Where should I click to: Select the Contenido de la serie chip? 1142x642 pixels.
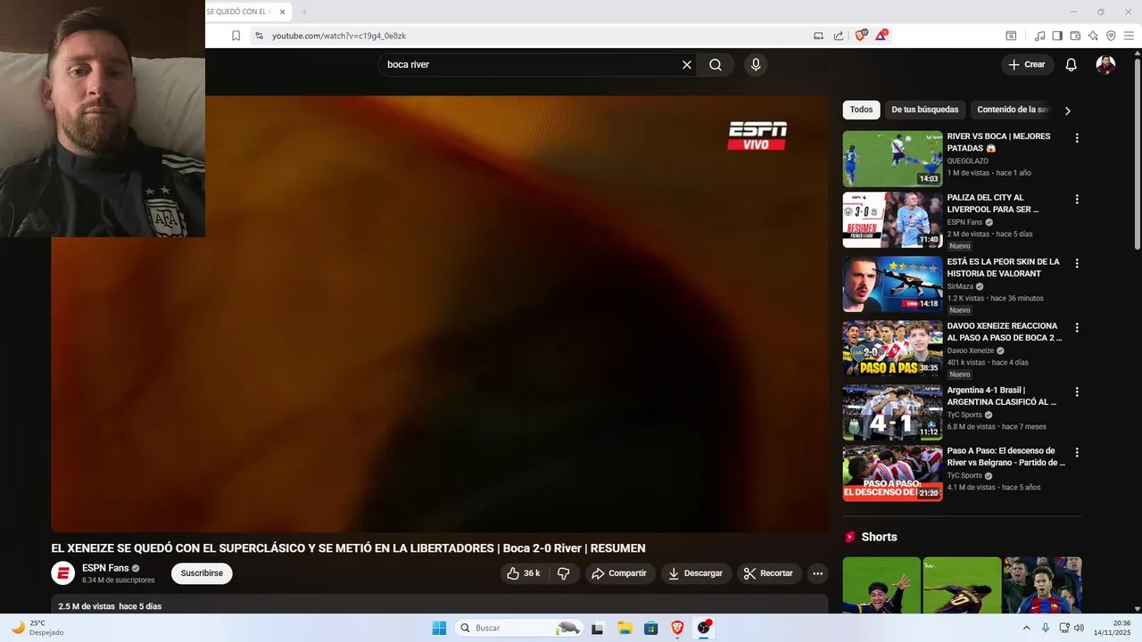pyautogui.click(x=1013, y=110)
